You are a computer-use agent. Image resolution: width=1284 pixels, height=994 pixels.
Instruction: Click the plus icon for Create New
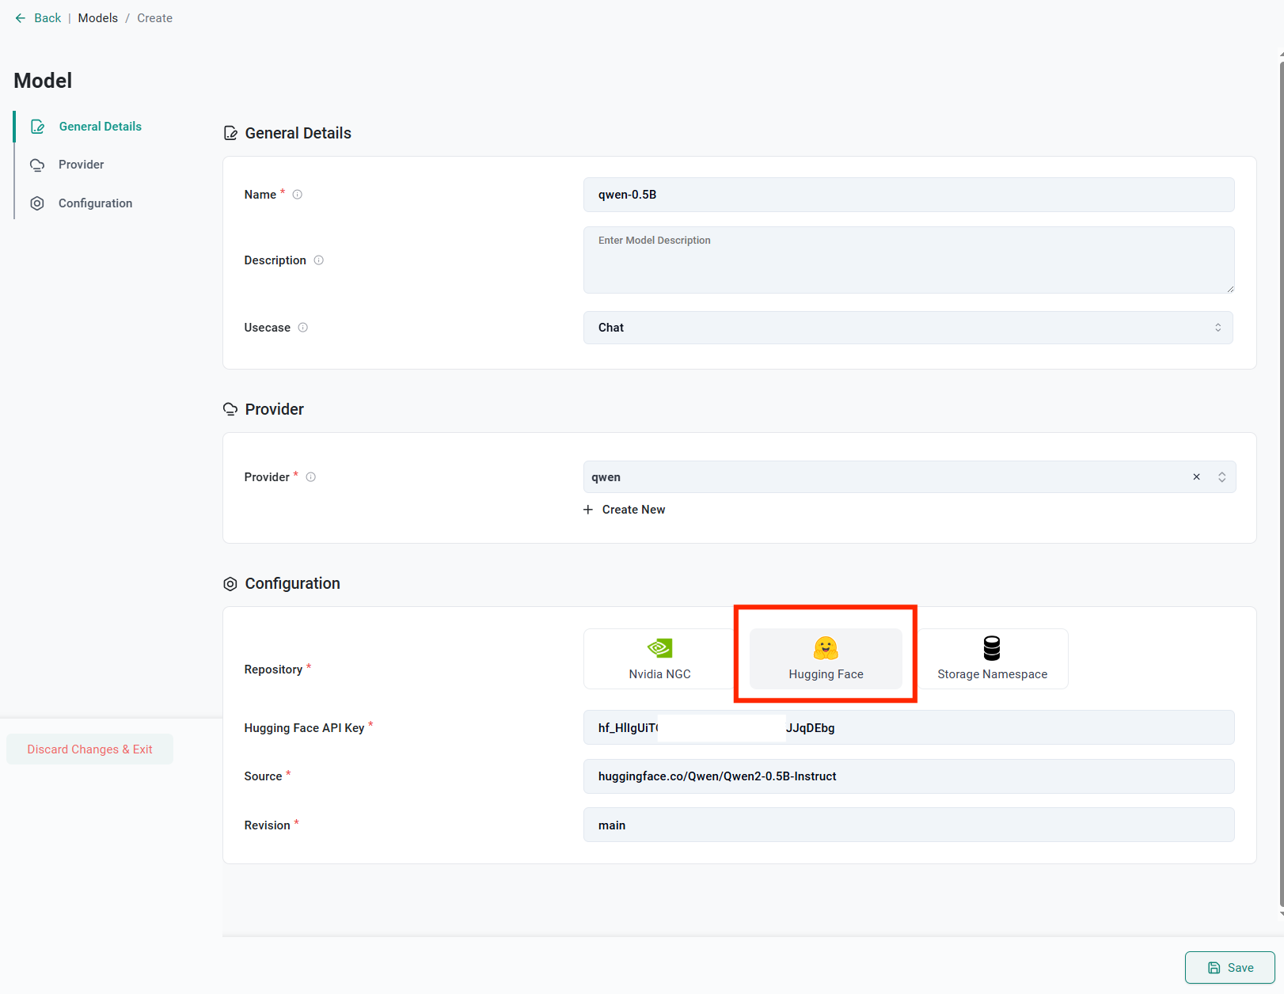point(588,510)
